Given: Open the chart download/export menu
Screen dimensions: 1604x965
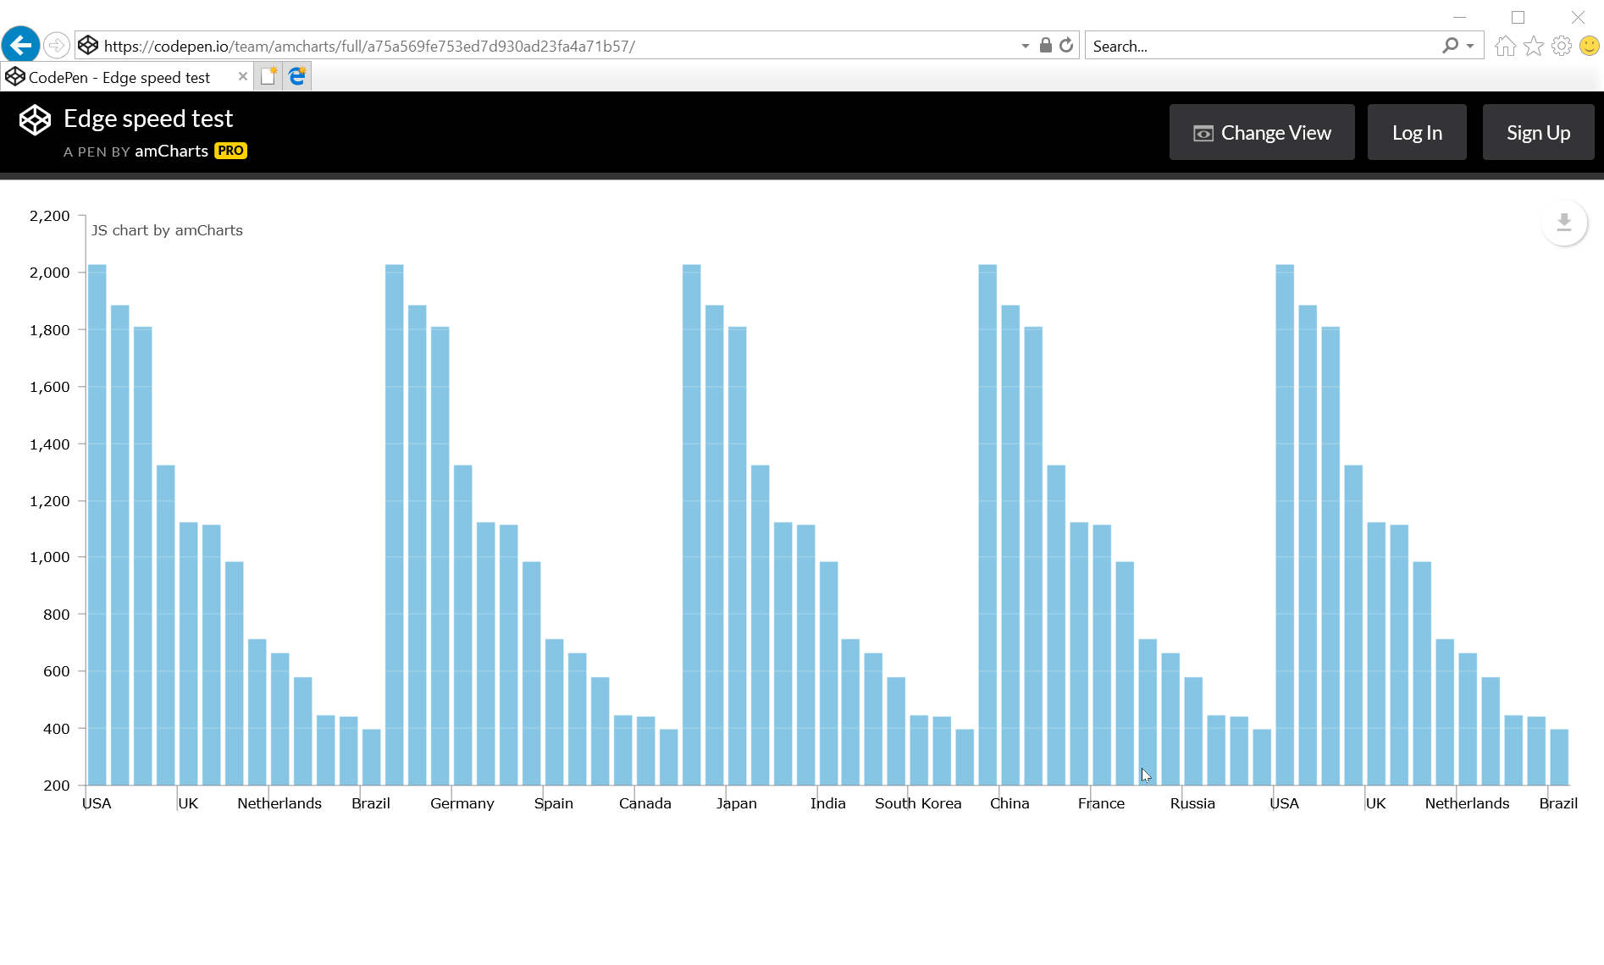Looking at the screenshot, I should 1564,223.
